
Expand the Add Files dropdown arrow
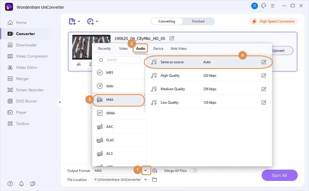[x=79, y=21]
